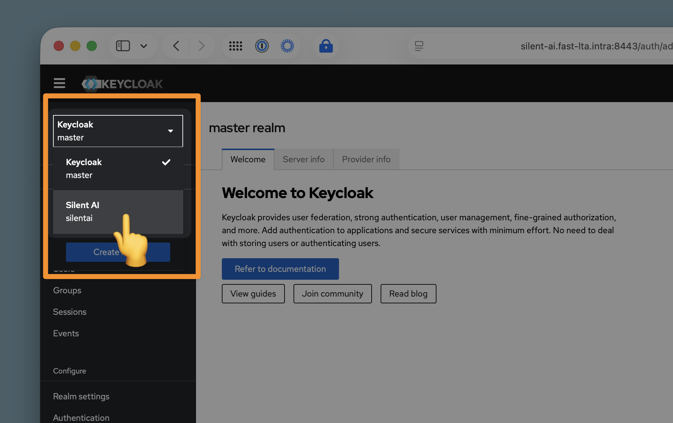Click the blue sunburst extension icon

pyautogui.click(x=287, y=46)
